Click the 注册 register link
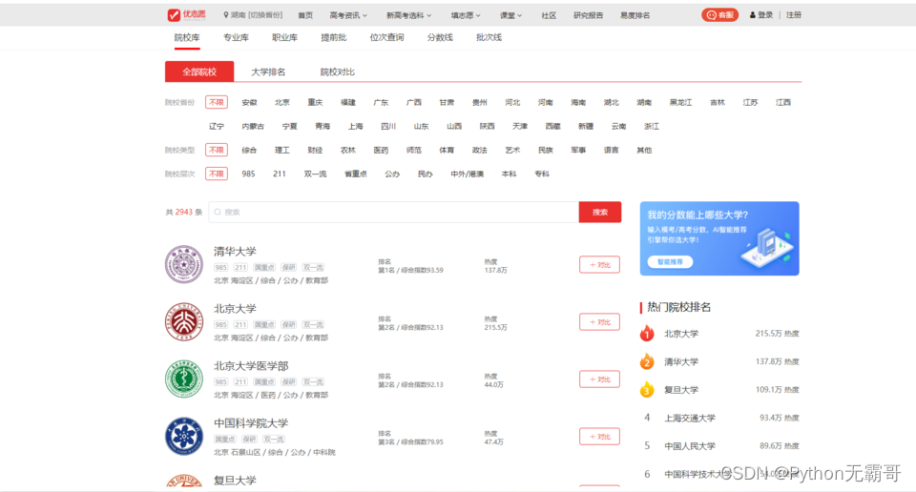Image resolution: width=916 pixels, height=492 pixels. coord(794,15)
